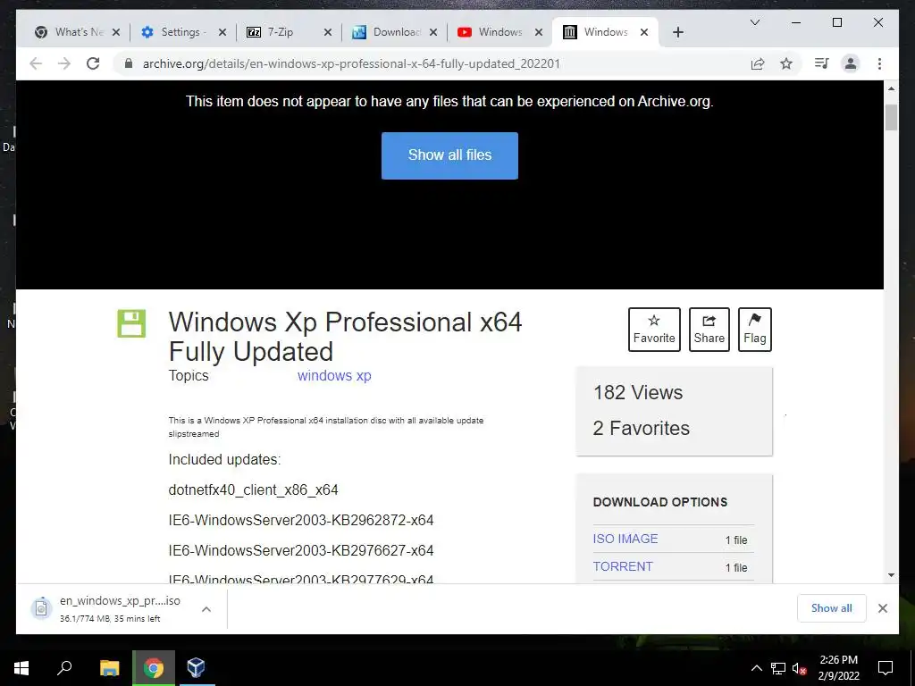Open VirtualBox from the taskbar
Viewport: 915px width, 686px height.
pyautogui.click(x=196, y=667)
